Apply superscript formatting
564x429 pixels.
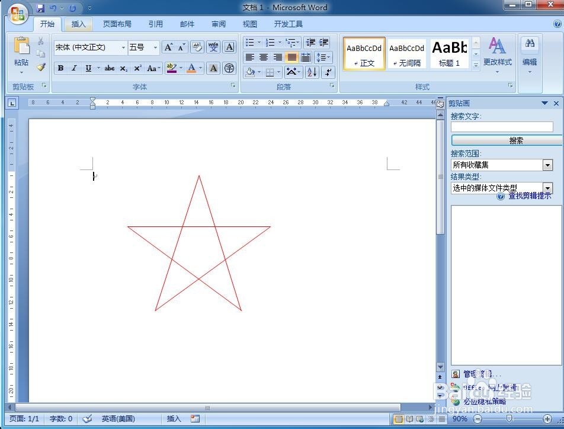(138, 68)
